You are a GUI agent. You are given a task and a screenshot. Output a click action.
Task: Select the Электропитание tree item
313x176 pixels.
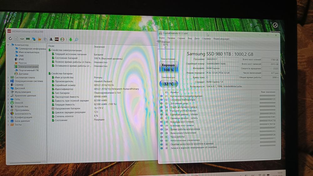click(26, 67)
